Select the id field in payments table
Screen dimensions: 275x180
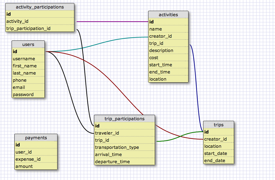pos(36,145)
